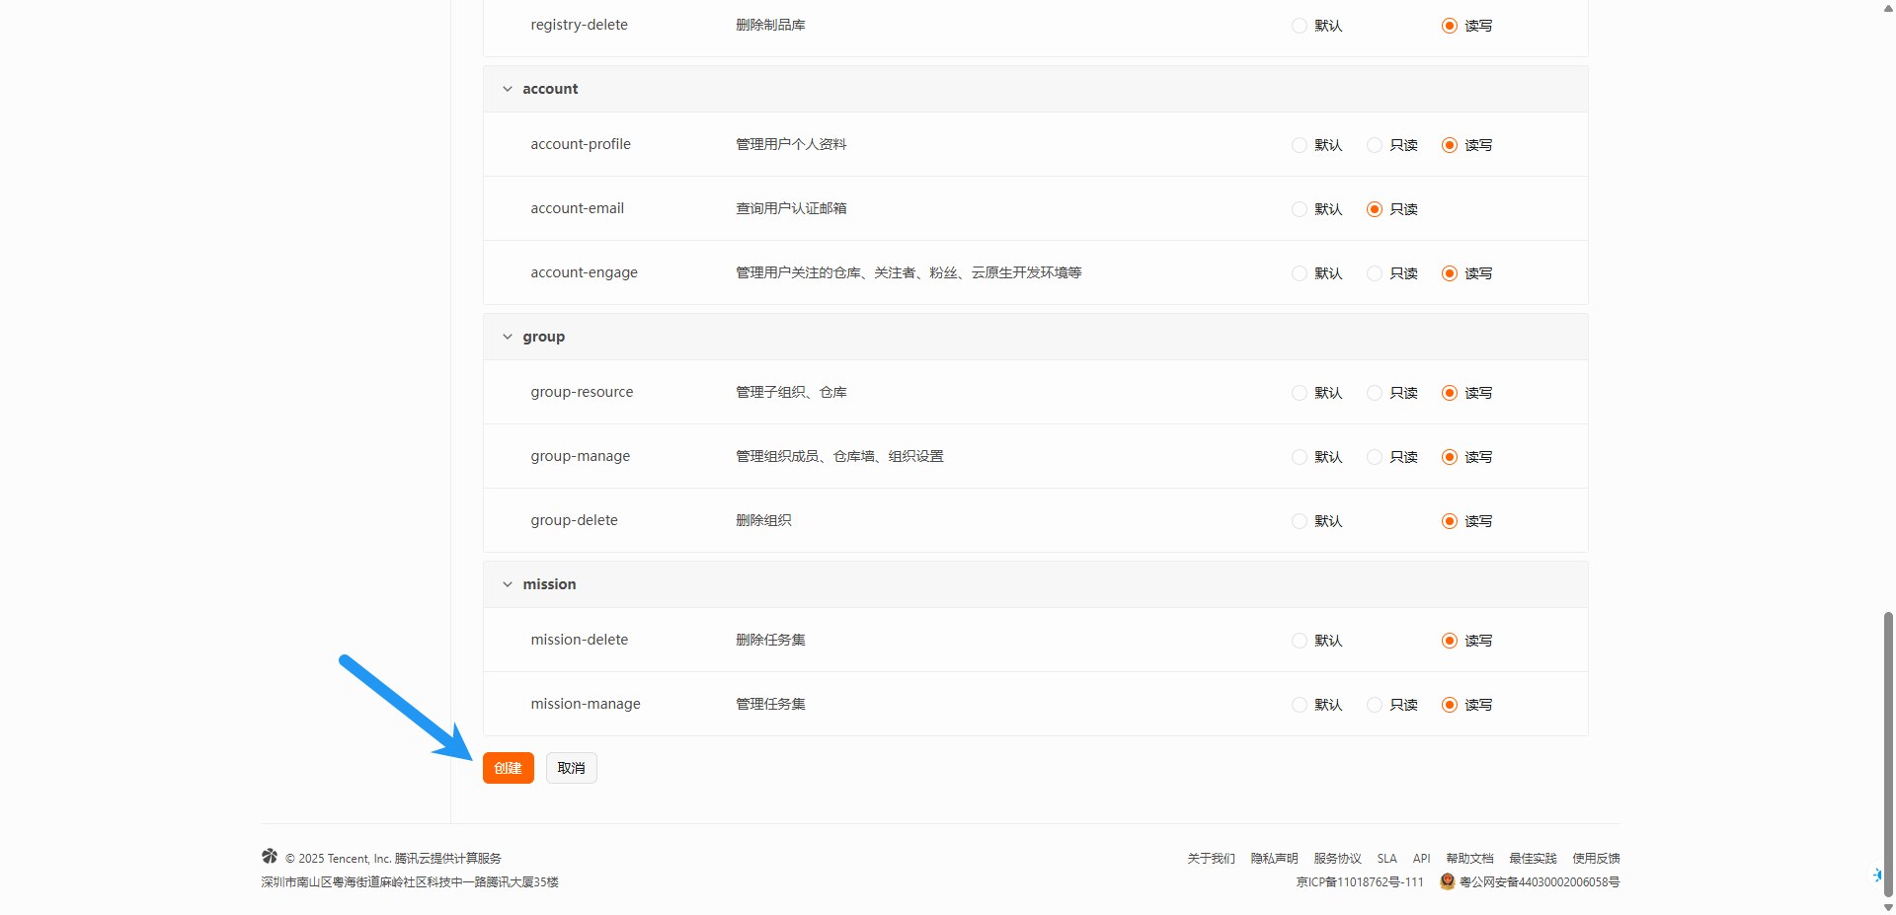The width and height of the screenshot is (1896, 915).
Task: Select 默认 for registry-delete
Action: tap(1300, 26)
